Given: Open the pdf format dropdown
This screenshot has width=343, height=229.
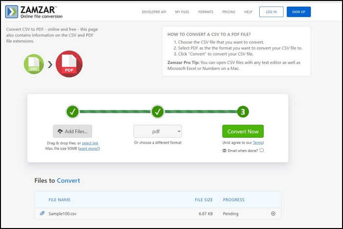Looking at the screenshot, I should 157,131.
